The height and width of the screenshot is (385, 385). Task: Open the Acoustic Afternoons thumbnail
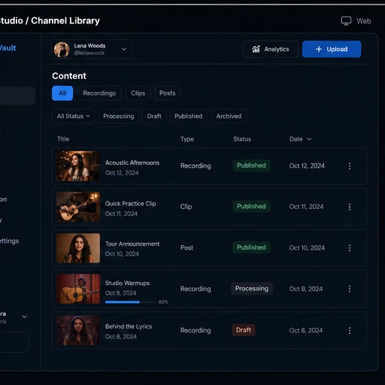click(x=78, y=166)
